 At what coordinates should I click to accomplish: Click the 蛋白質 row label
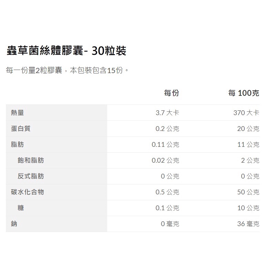[x=21, y=129]
